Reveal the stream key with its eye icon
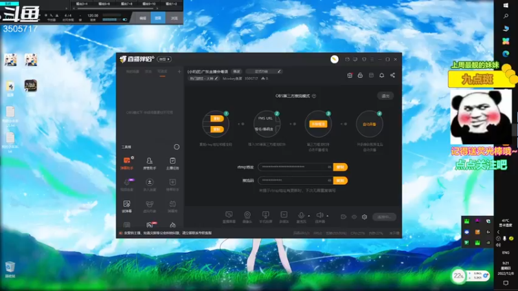Viewport: 518px width, 291px height. [x=330, y=180]
